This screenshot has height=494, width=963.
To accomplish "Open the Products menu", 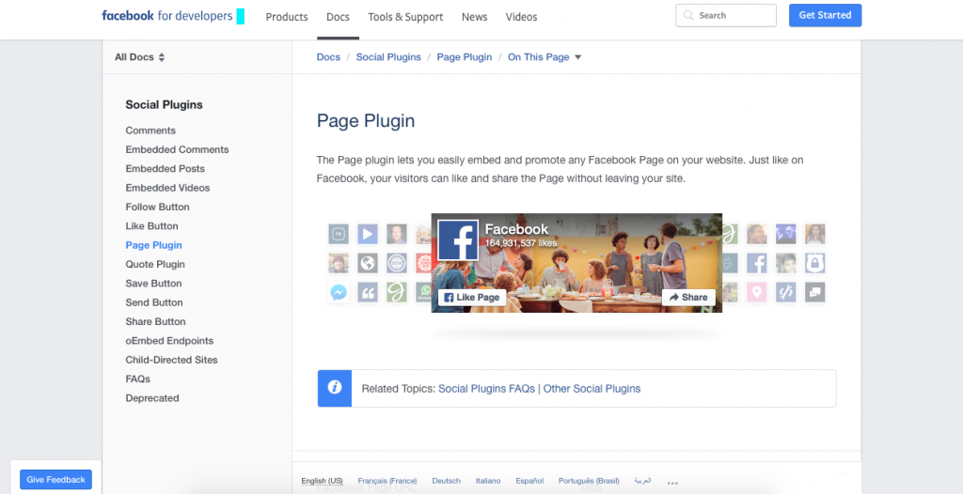I will (287, 17).
